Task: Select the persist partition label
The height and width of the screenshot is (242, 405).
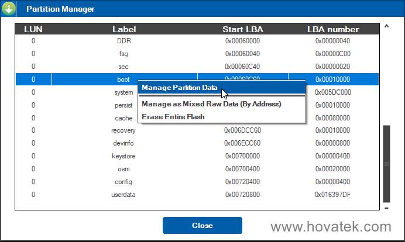Action: (123, 105)
